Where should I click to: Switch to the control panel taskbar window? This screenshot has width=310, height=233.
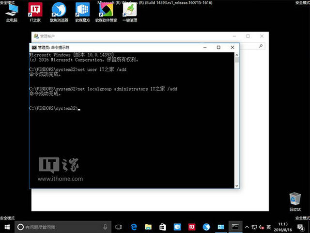(221, 227)
